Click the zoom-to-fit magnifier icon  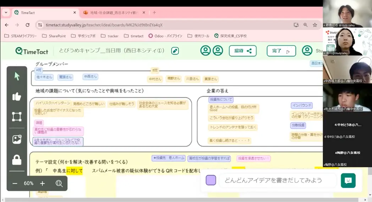pyautogui.click(x=59, y=184)
